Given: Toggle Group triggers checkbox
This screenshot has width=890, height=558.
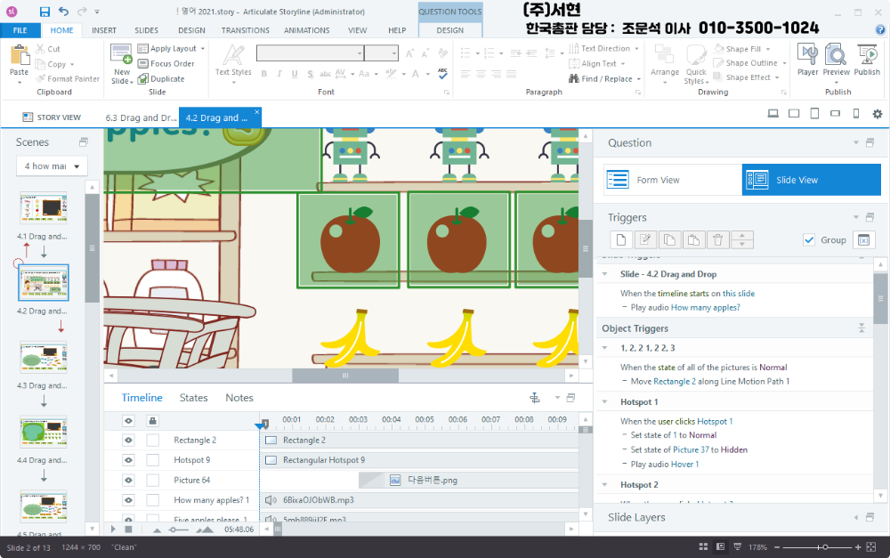Looking at the screenshot, I should (809, 240).
